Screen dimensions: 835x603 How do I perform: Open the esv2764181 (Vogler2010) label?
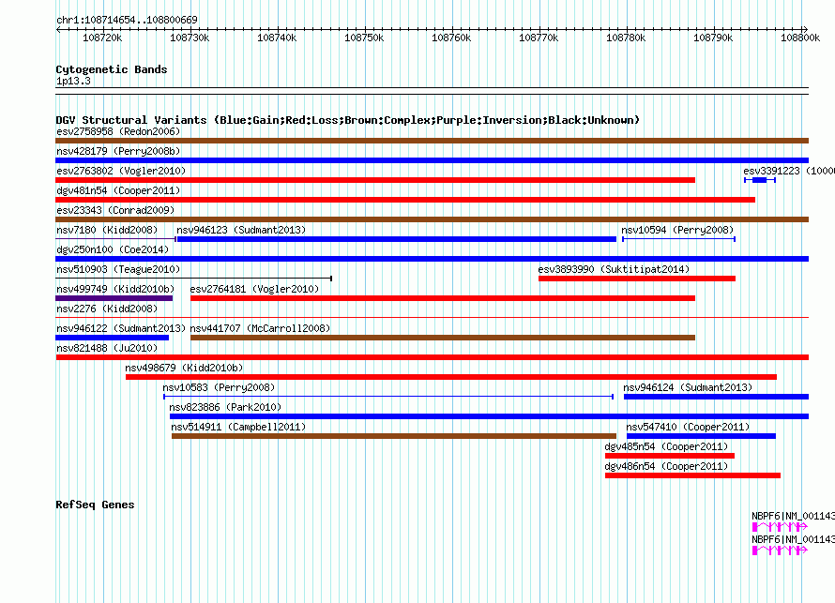pos(254,289)
